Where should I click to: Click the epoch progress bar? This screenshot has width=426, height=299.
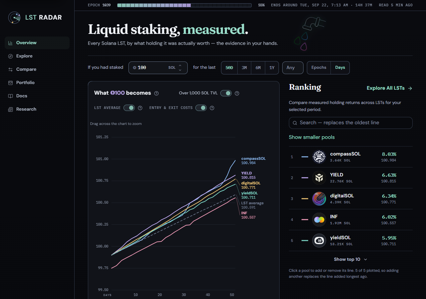coord(184,5)
